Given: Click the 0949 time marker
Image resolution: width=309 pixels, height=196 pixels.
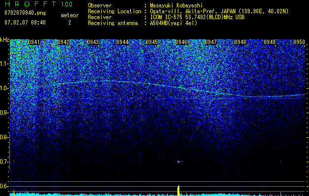Looking at the screenshot, I should [x=270, y=42].
